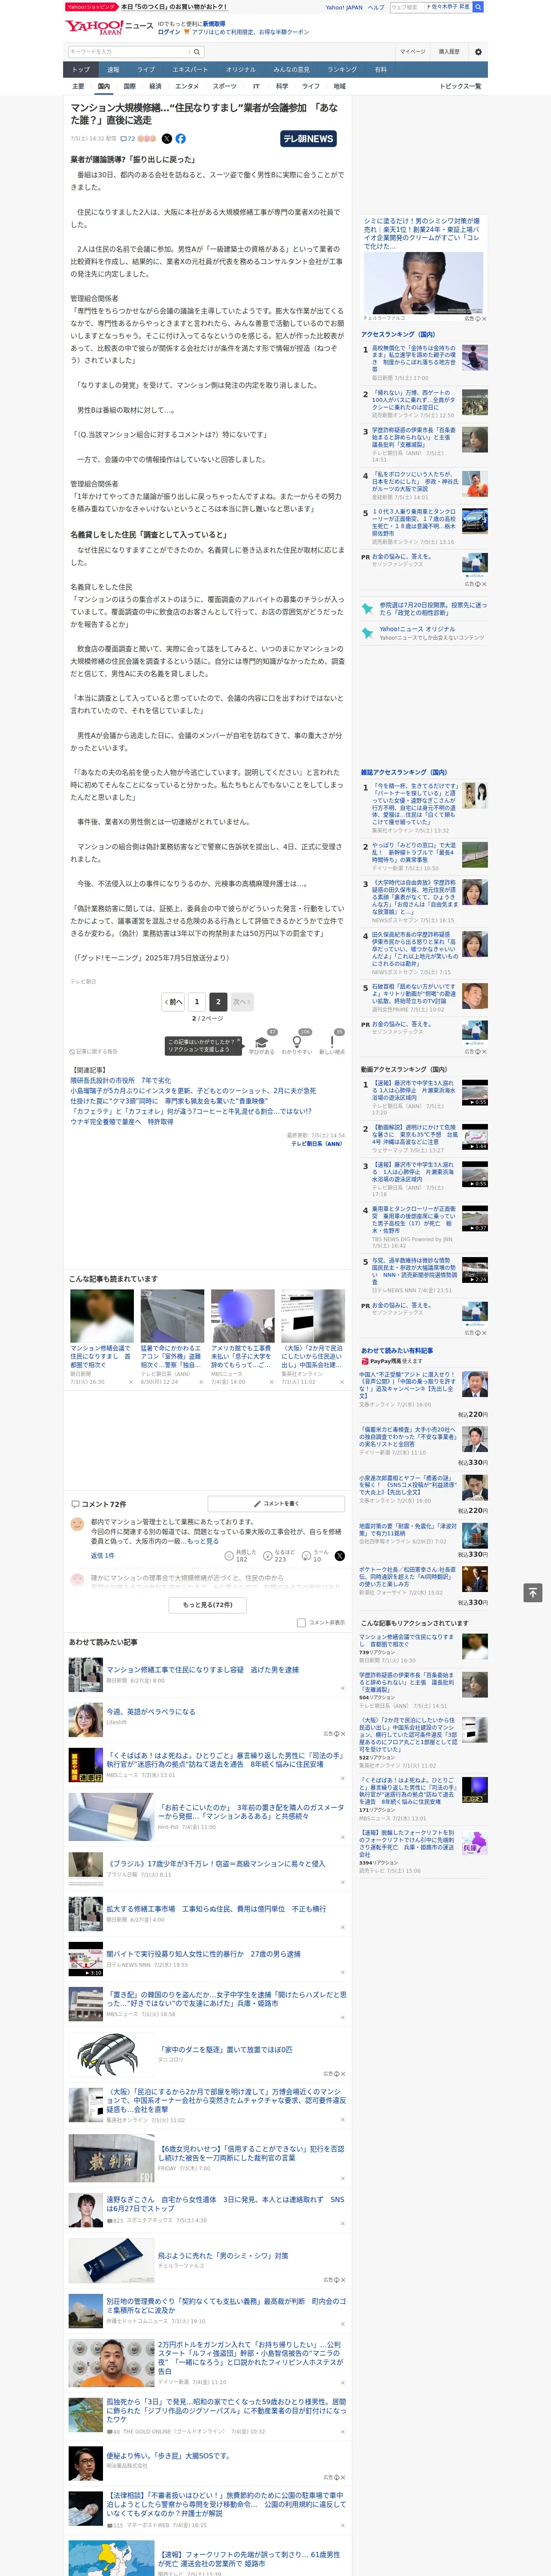This screenshot has height=2576, width=551.
Task: Click もっと見る(72件) comments button
Action: pos(208,1605)
